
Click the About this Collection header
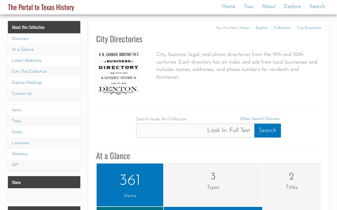click(x=44, y=27)
